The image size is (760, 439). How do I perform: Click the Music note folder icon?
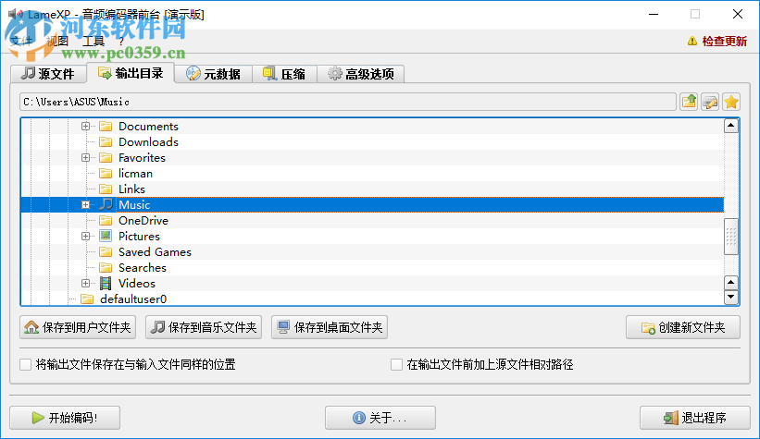[106, 205]
